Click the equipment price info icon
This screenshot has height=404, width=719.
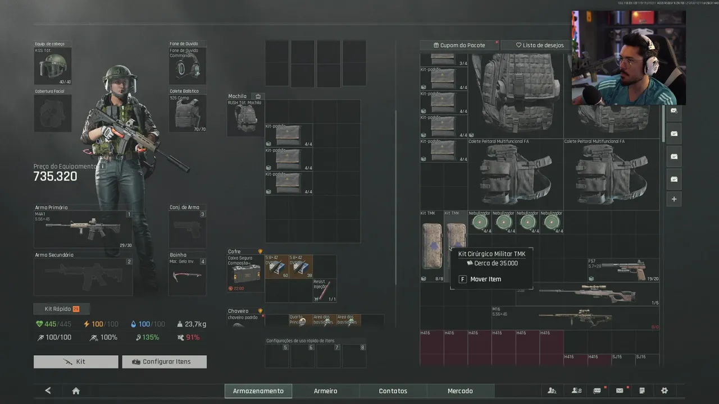coord(102,167)
